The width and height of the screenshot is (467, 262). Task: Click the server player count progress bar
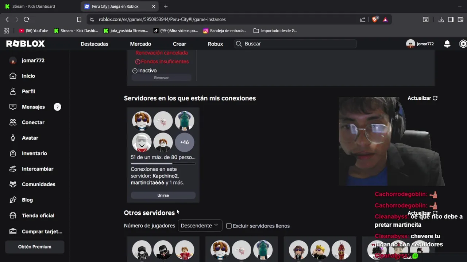pos(163,163)
